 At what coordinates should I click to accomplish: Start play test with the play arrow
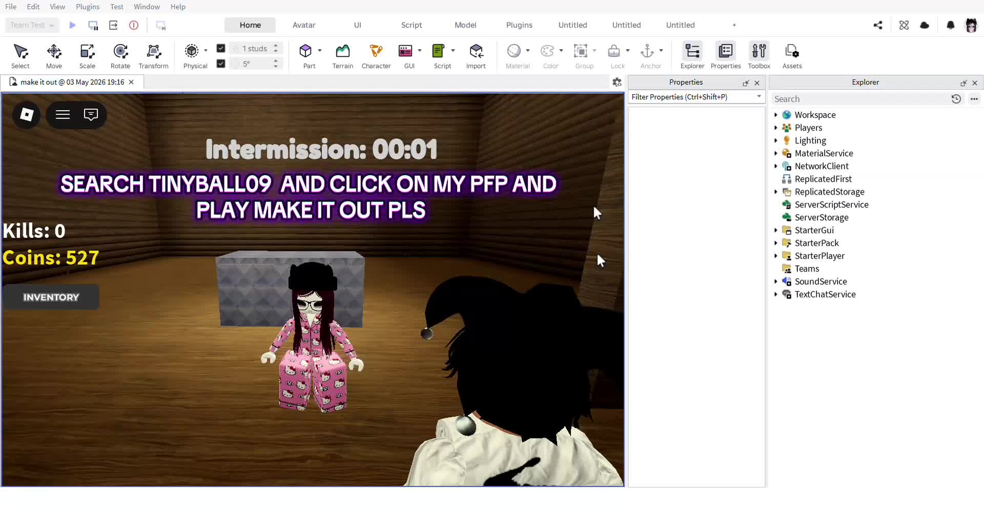72,25
